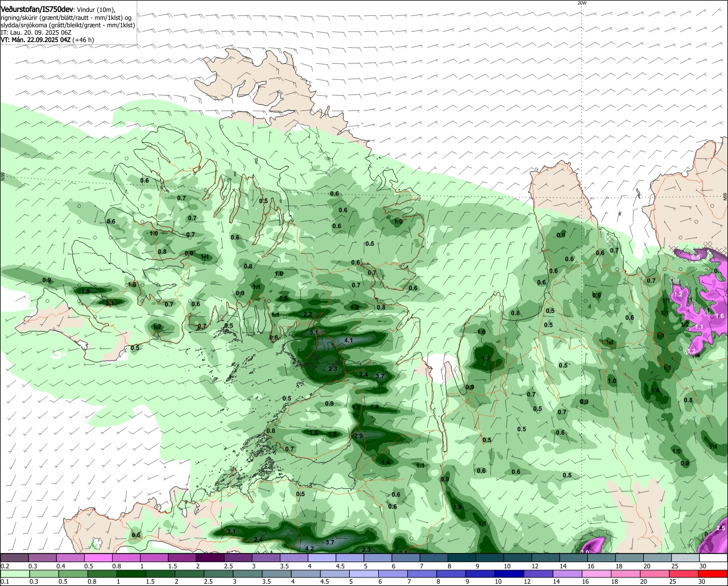
Task: Click the '4.1' precipitation value on map
Action: tap(349, 340)
